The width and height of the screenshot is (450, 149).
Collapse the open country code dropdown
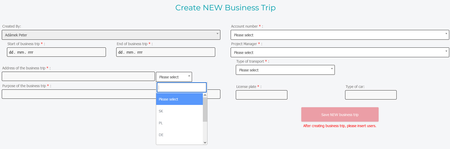(174, 77)
